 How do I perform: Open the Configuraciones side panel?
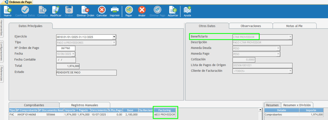coord(2,51)
